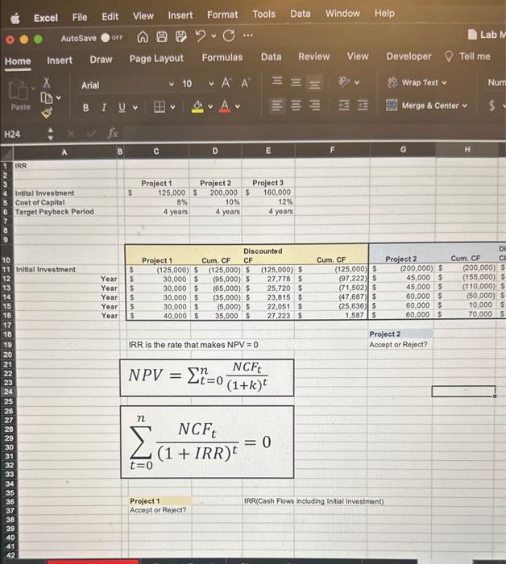
Task: Switch to the Data ribbon tab
Action: click(x=271, y=57)
